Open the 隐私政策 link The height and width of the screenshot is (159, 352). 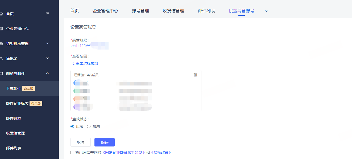point(161,152)
